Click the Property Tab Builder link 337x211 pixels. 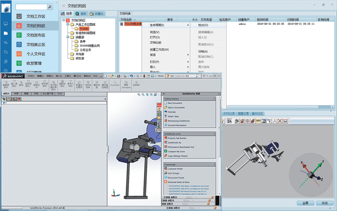pos(177,138)
